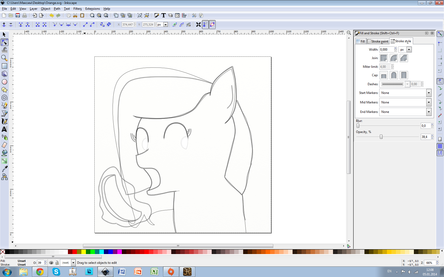The width and height of the screenshot is (444, 277).
Task: Click the X coordinate field
Action: coord(127,25)
